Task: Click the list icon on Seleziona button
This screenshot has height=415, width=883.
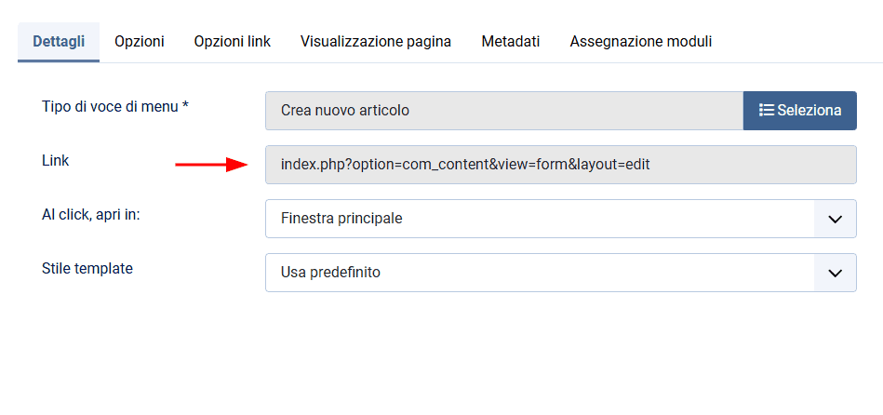Action: (x=767, y=110)
